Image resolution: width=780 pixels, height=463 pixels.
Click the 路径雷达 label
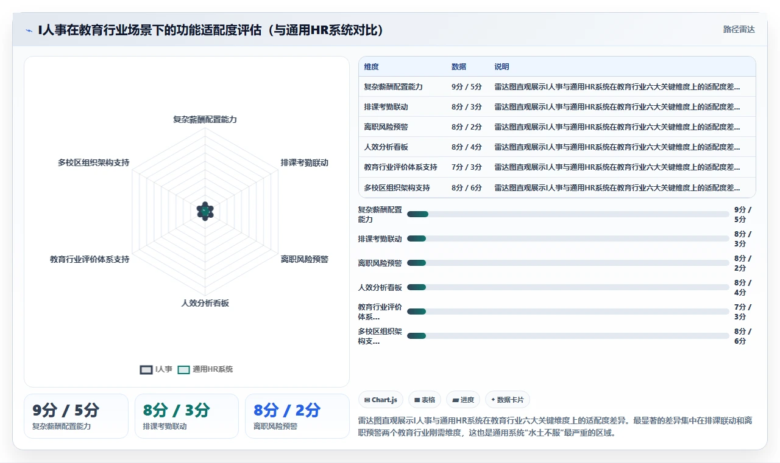(x=739, y=29)
